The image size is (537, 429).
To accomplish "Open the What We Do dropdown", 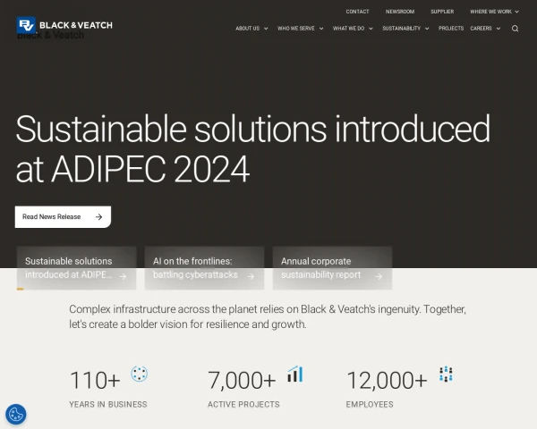I will (x=353, y=29).
